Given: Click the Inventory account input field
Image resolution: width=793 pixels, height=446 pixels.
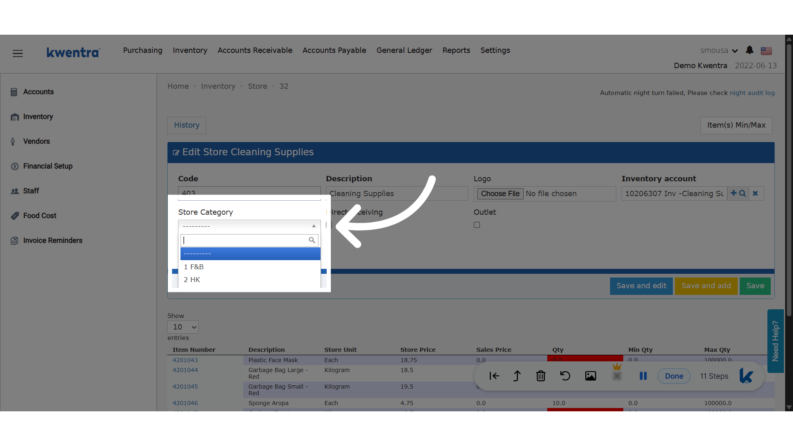Looking at the screenshot, I should 674,194.
